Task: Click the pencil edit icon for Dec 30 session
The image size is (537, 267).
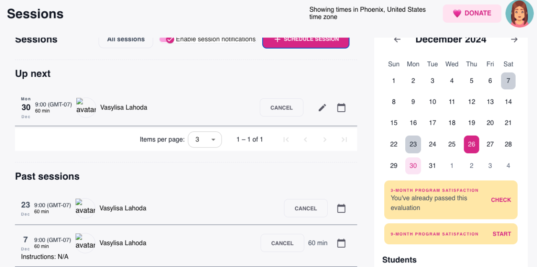Action: (322, 108)
